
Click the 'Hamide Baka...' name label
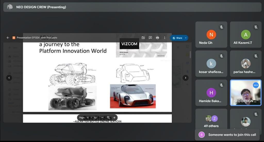(x=210, y=101)
